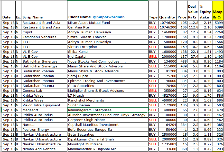Select the Megasoft scrip cell
The height and width of the screenshot is (152, 224).
[x=45, y=110]
